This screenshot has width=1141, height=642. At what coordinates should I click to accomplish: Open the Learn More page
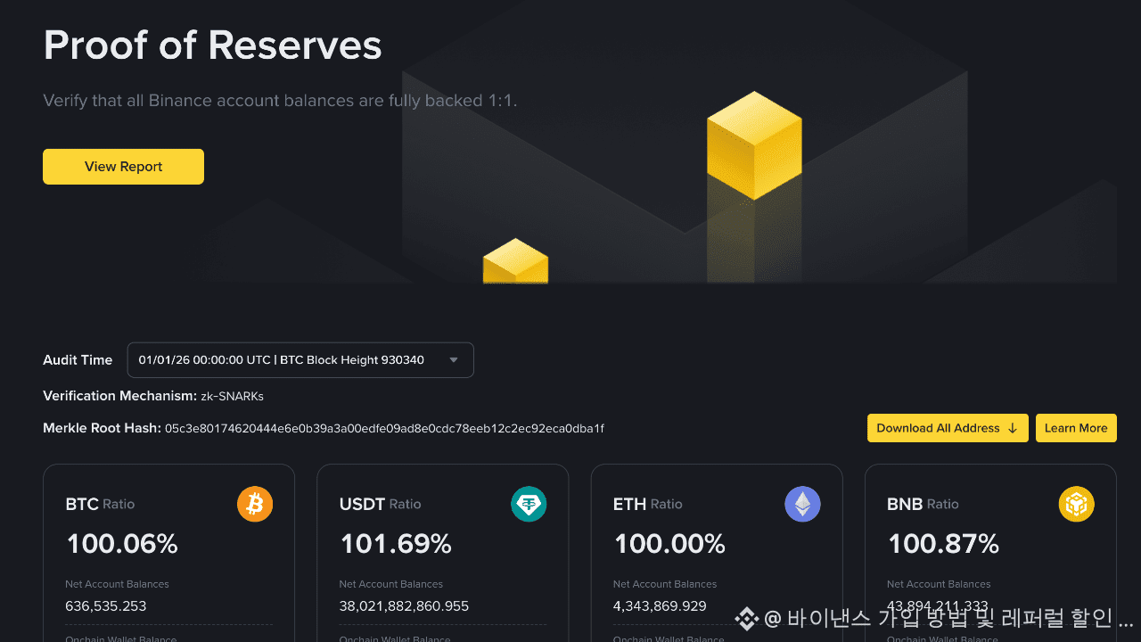tap(1076, 428)
